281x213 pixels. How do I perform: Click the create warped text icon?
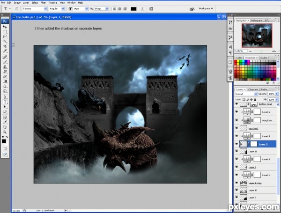pyautogui.click(x=142, y=9)
